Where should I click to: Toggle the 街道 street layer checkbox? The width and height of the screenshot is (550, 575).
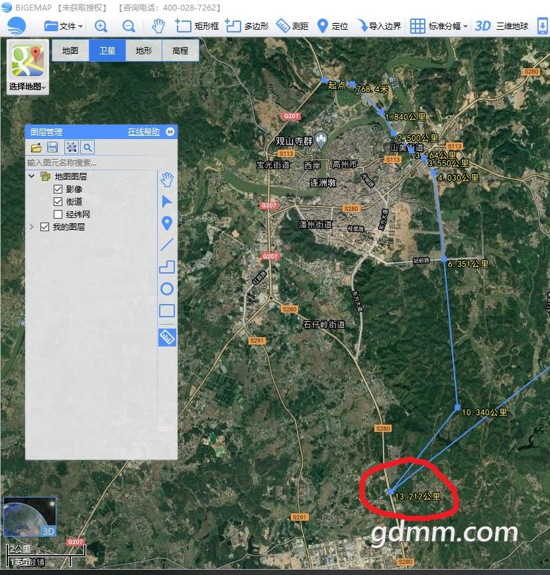(58, 201)
